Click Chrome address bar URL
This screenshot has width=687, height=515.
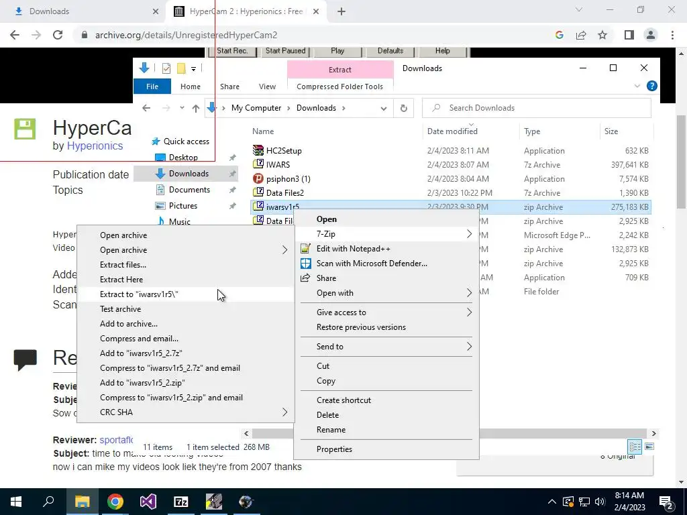click(186, 35)
